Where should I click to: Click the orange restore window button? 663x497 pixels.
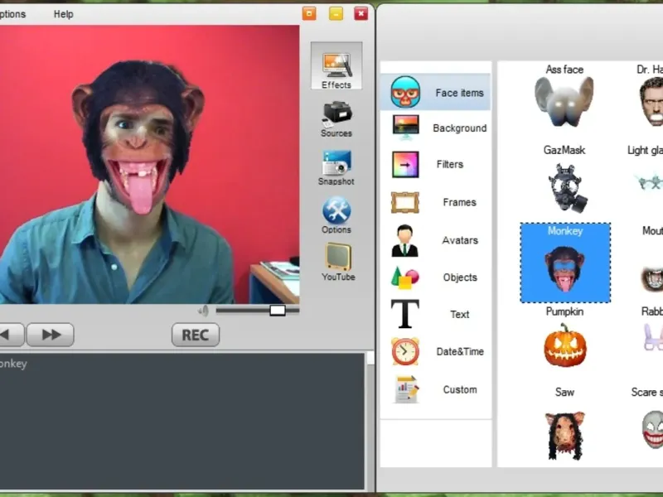pyautogui.click(x=309, y=13)
